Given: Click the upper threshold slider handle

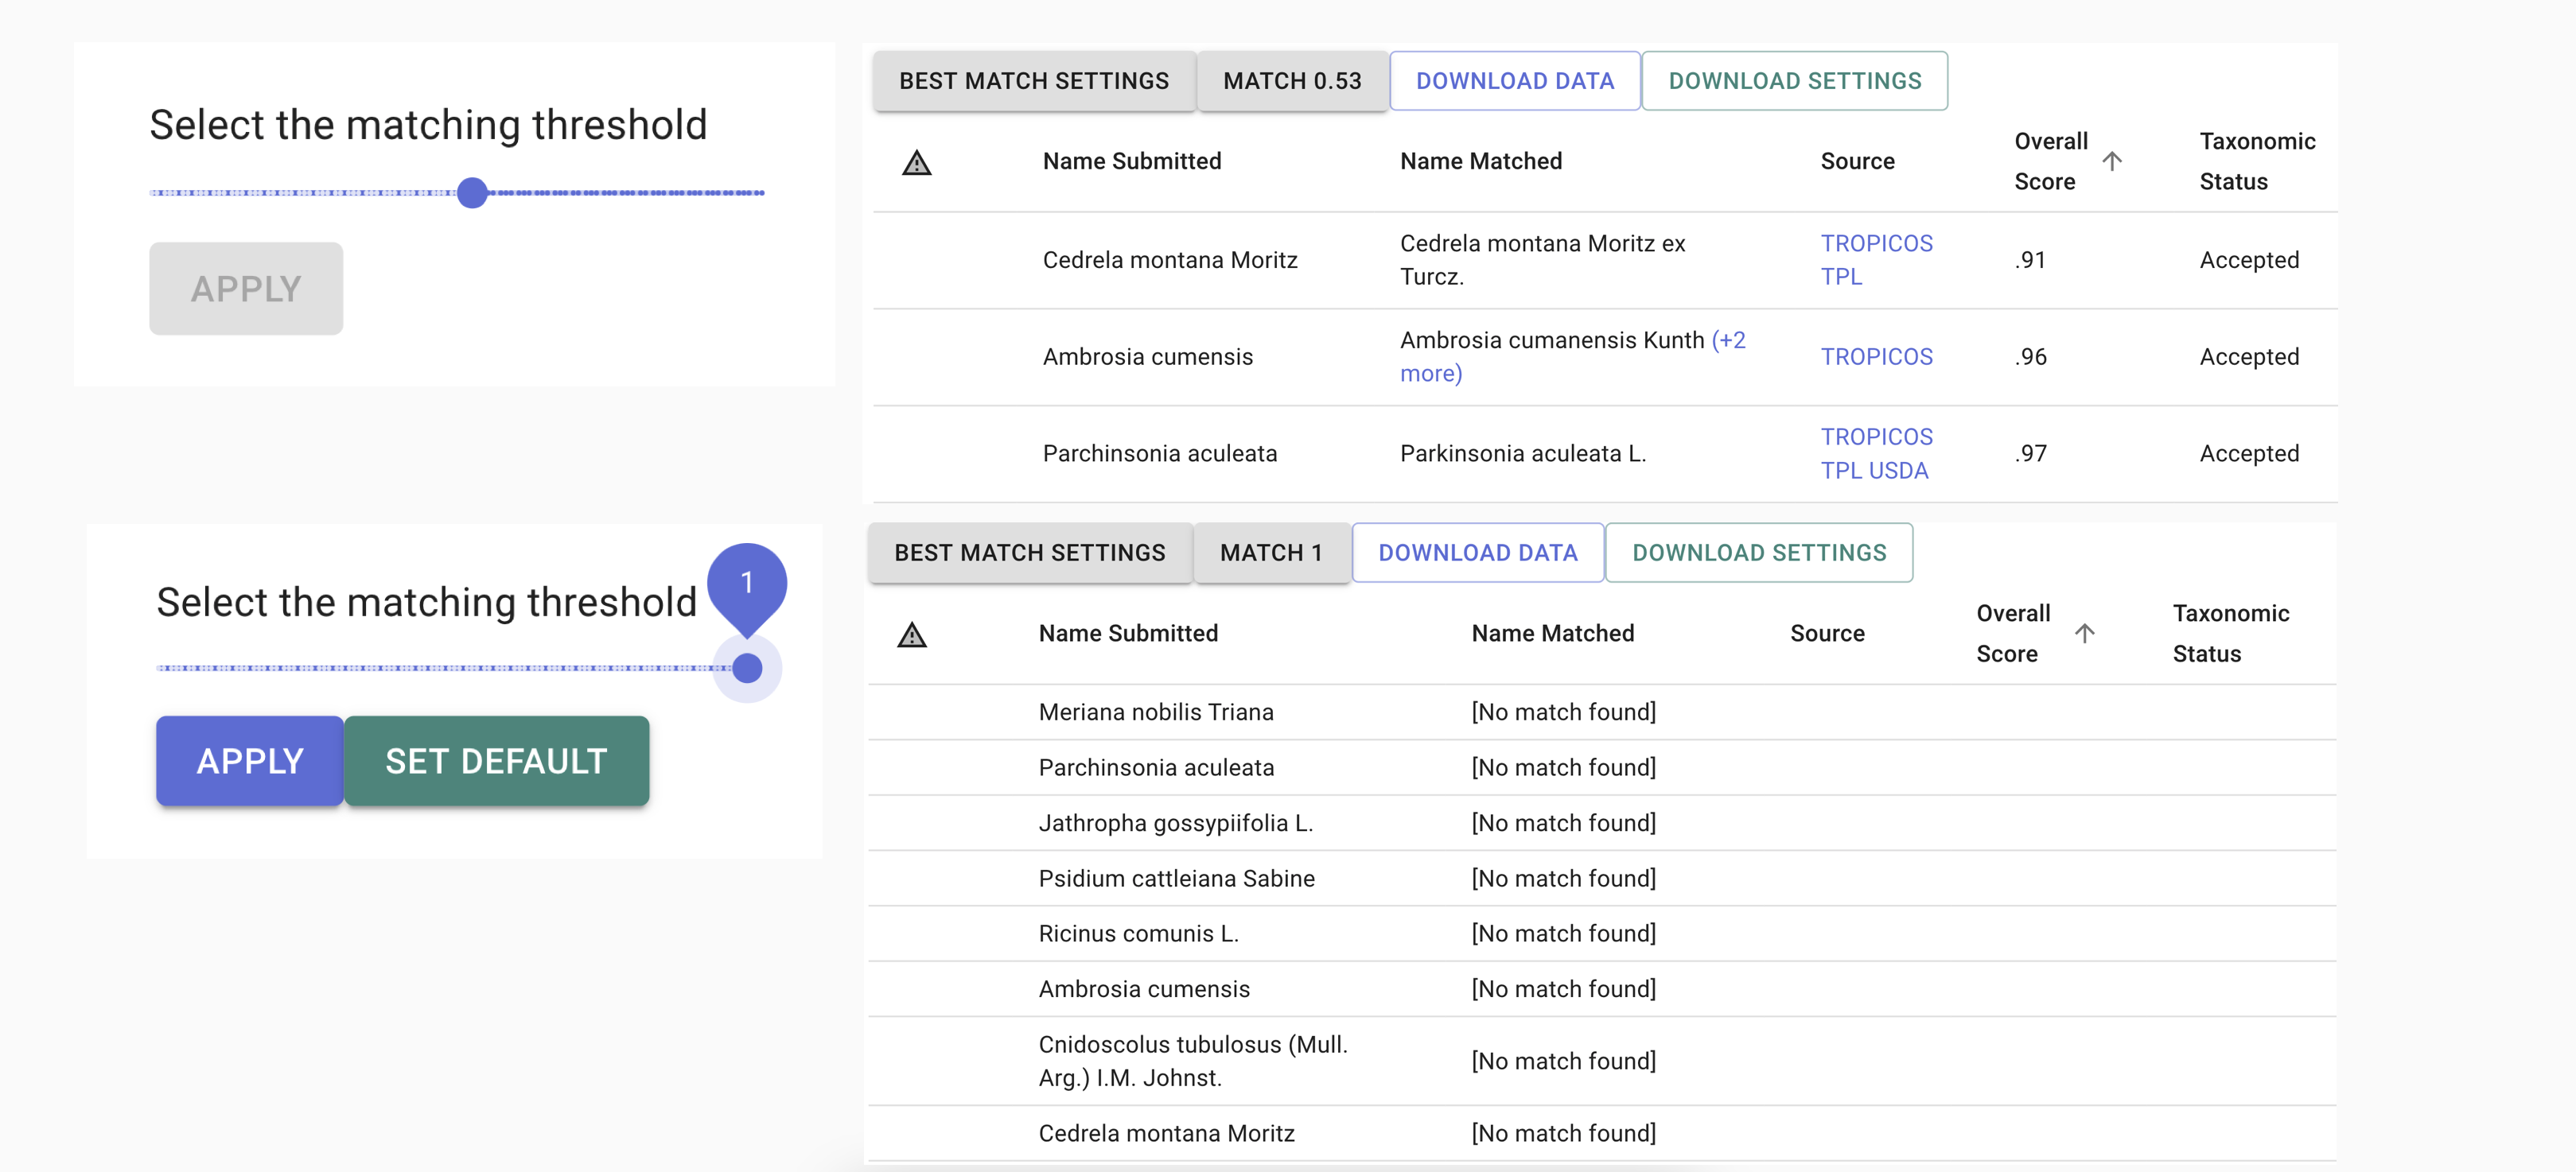Looking at the screenshot, I should click(472, 192).
